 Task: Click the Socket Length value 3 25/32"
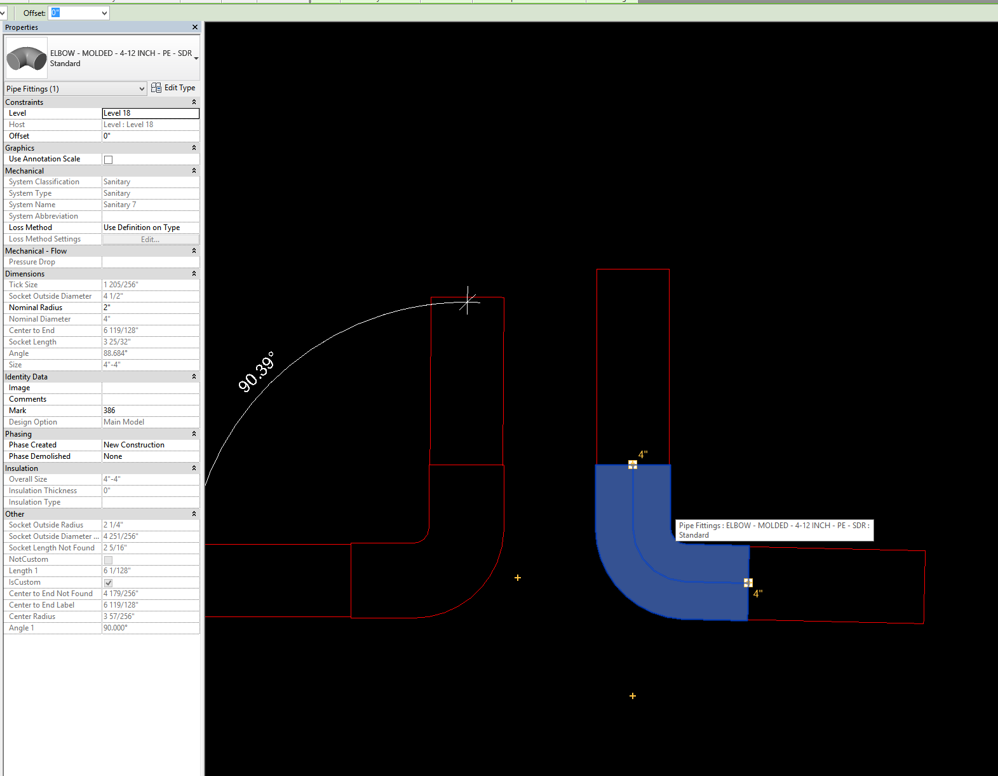pyautogui.click(x=151, y=342)
